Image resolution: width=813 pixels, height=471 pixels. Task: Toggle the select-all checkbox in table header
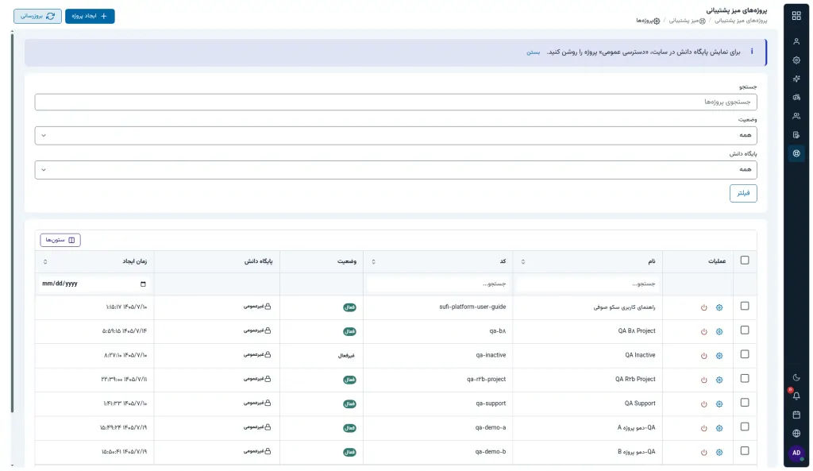pos(745,261)
